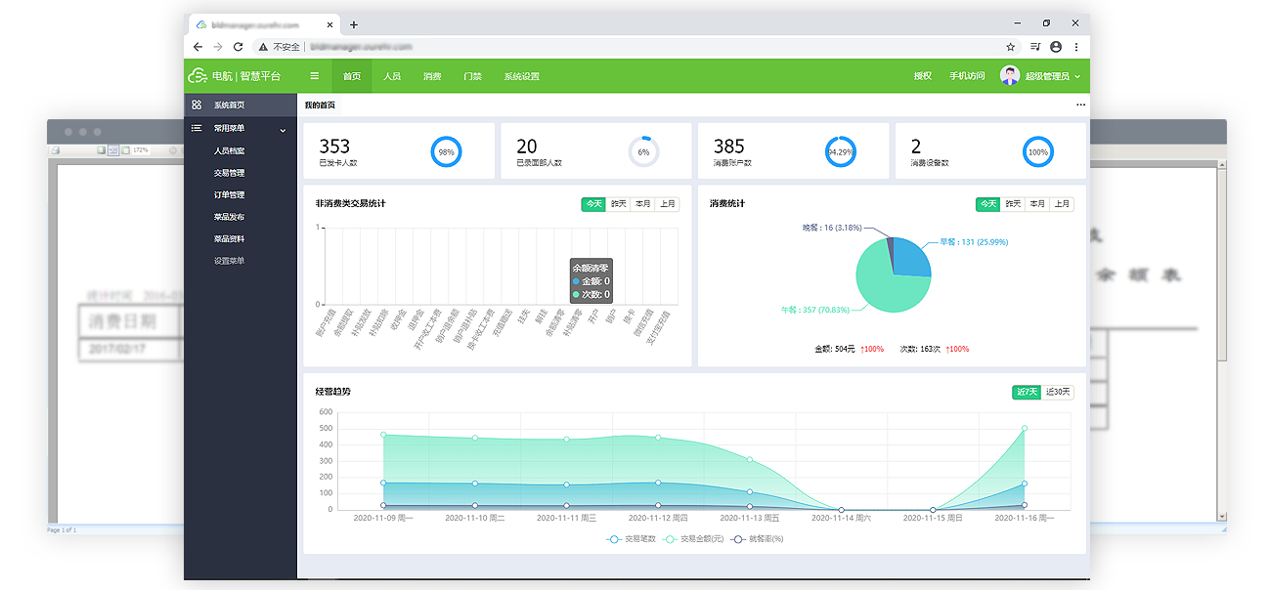
Task: Click the 常用菜单 list icon
Action: click(197, 128)
